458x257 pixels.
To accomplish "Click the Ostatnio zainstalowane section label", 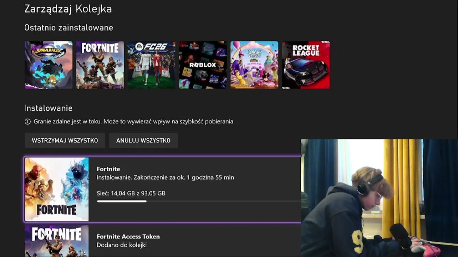I will click(69, 27).
